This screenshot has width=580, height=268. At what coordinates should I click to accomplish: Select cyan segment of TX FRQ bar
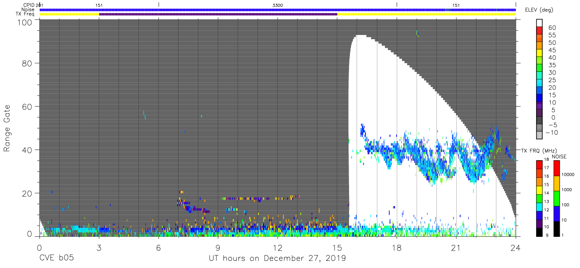[539, 206]
